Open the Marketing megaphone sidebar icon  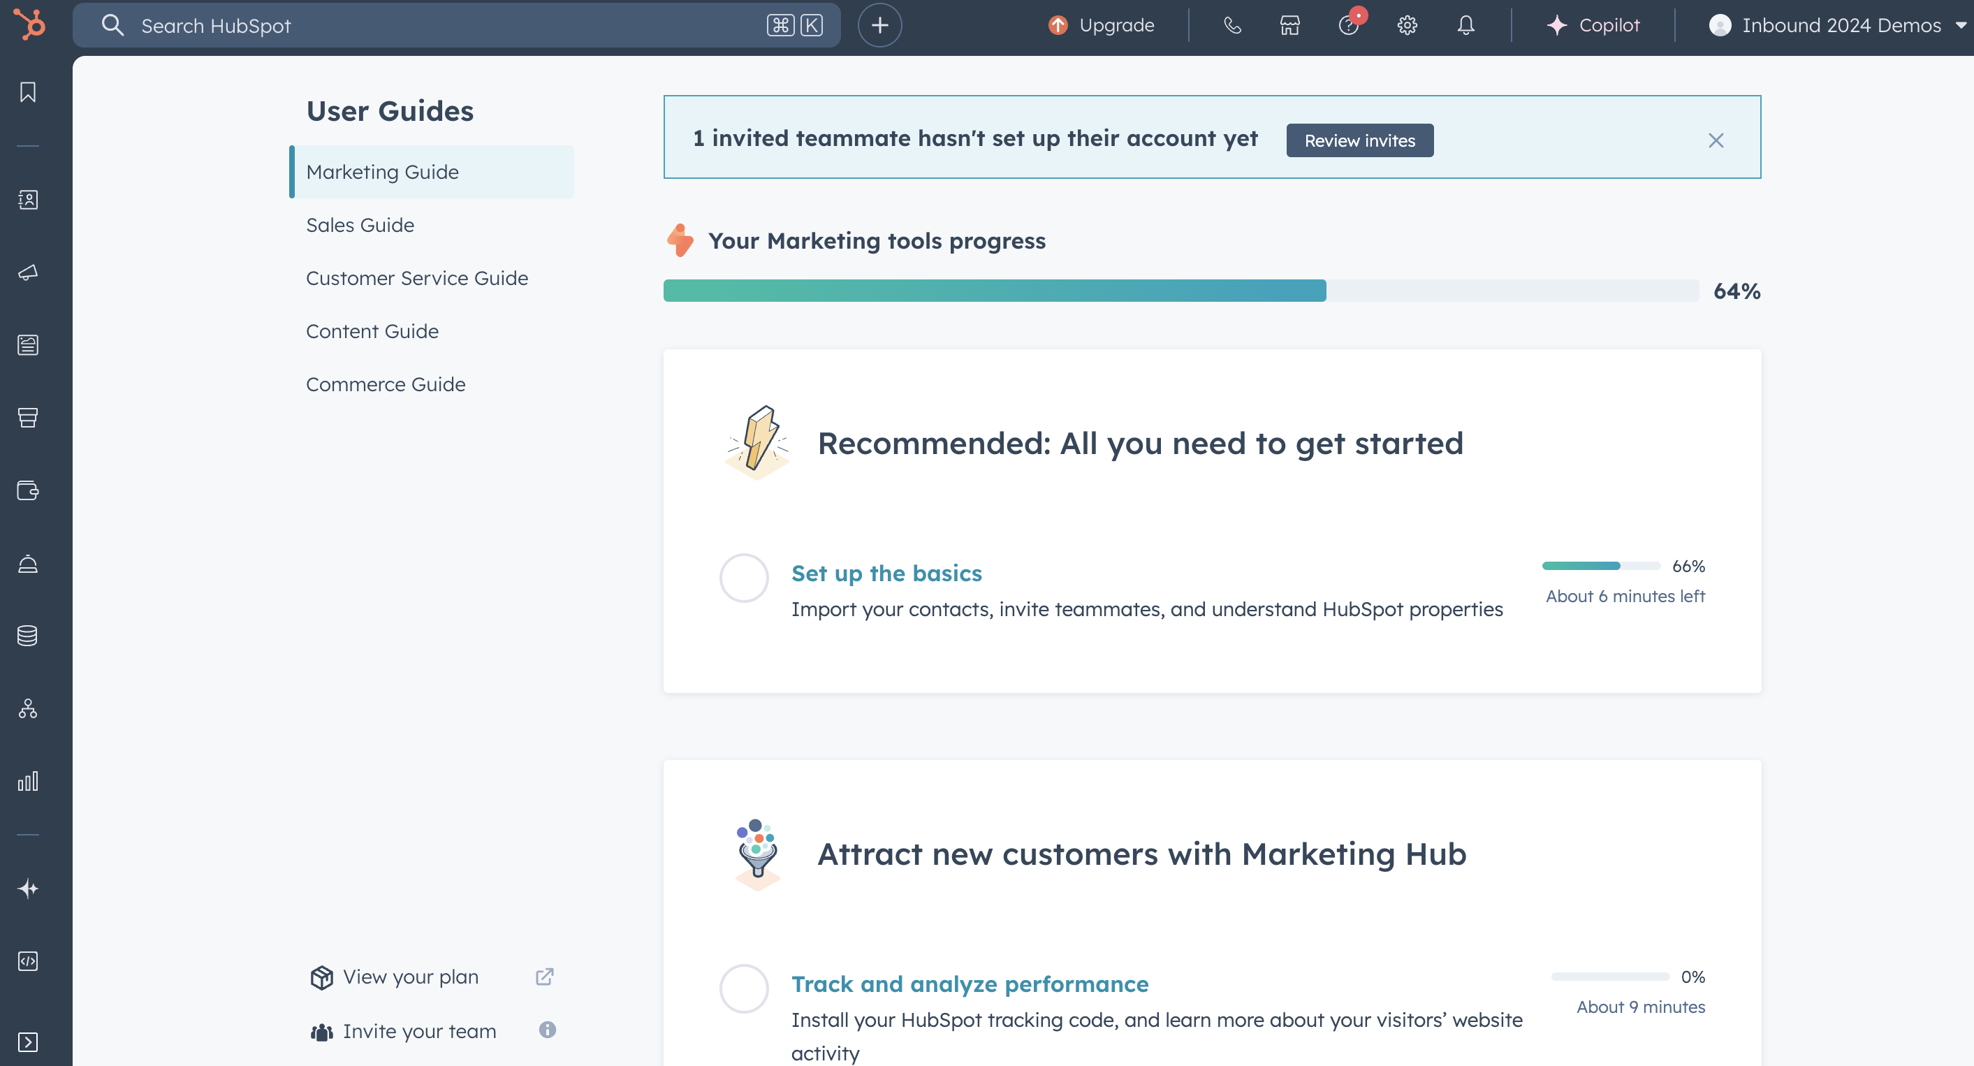coord(27,272)
